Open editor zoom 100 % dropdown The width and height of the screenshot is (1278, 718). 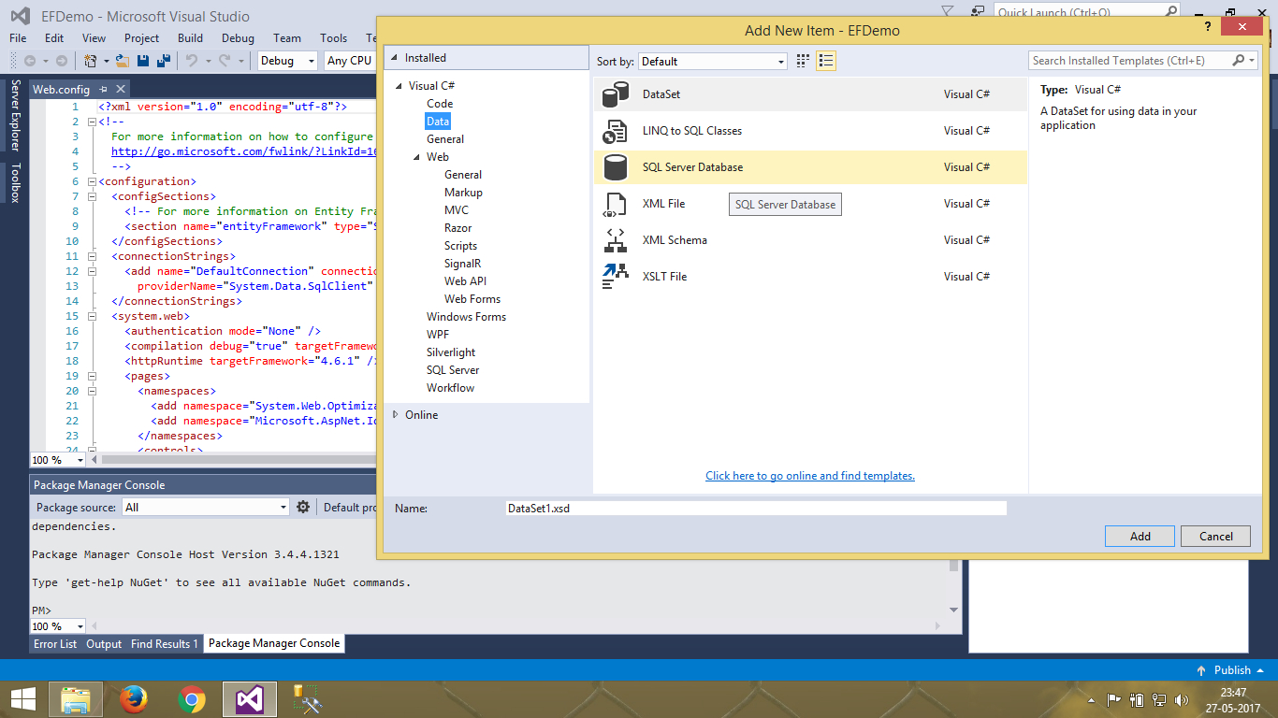pos(57,460)
